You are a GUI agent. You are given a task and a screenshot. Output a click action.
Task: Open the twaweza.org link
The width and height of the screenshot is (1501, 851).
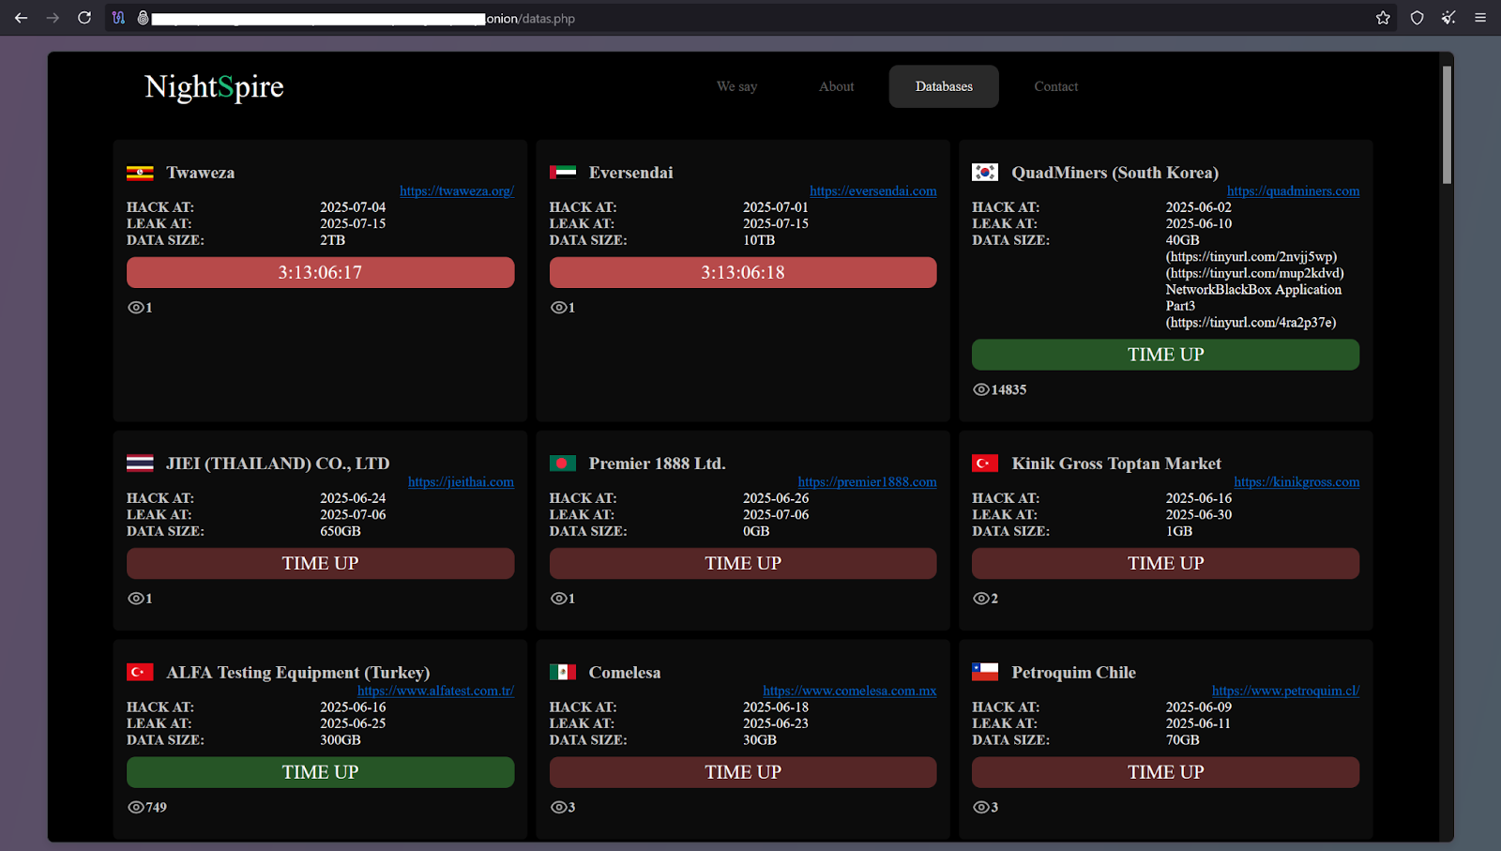click(457, 190)
